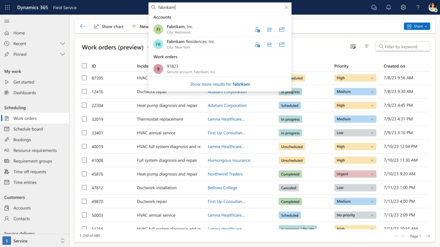This screenshot has height=247, width=440.
Task: Go to next page arrow
Action: coord(428,236)
